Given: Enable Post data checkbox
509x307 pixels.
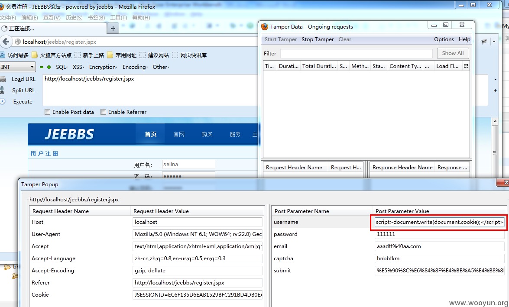Looking at the screenshot, I should (47, 112).
